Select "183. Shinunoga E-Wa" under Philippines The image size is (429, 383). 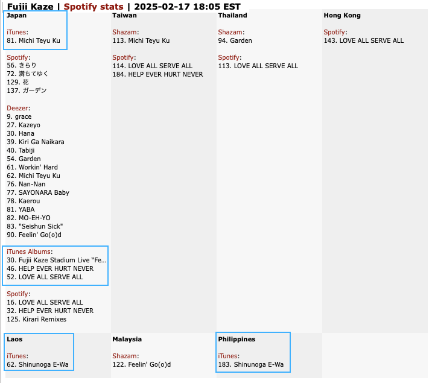[x=251, y=364]
